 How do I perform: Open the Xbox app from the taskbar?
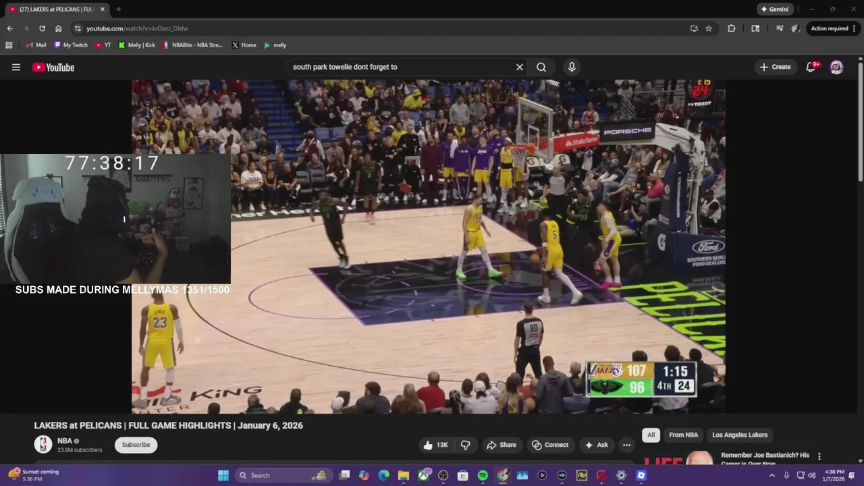[423, 475]
